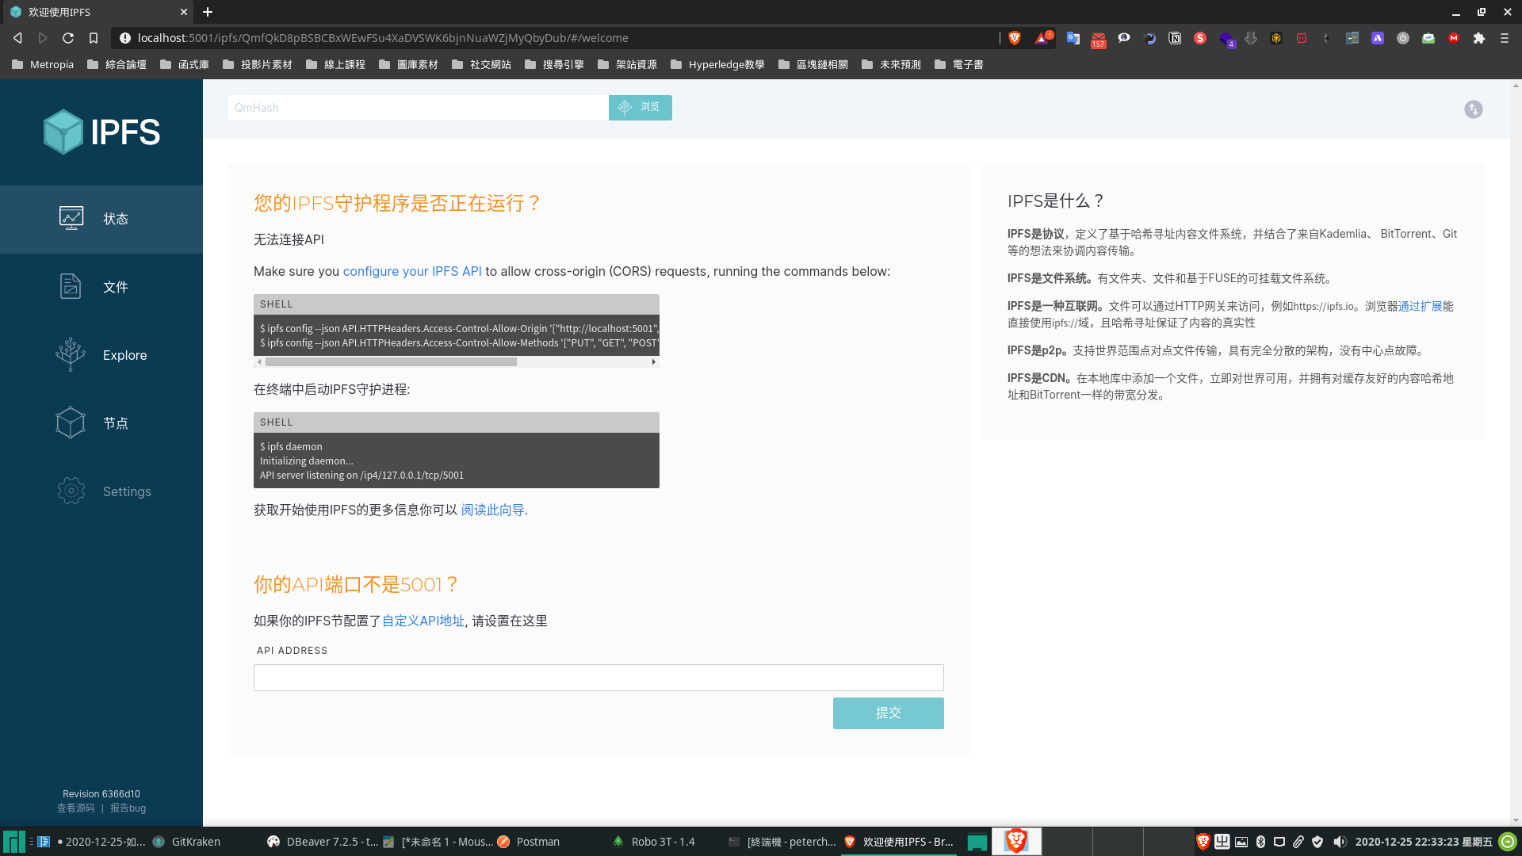The width and height of the screenshot is (1522, 856).
Task: Open the 圖庫素材 bookmarks folder
Action: tap(408, 65)
